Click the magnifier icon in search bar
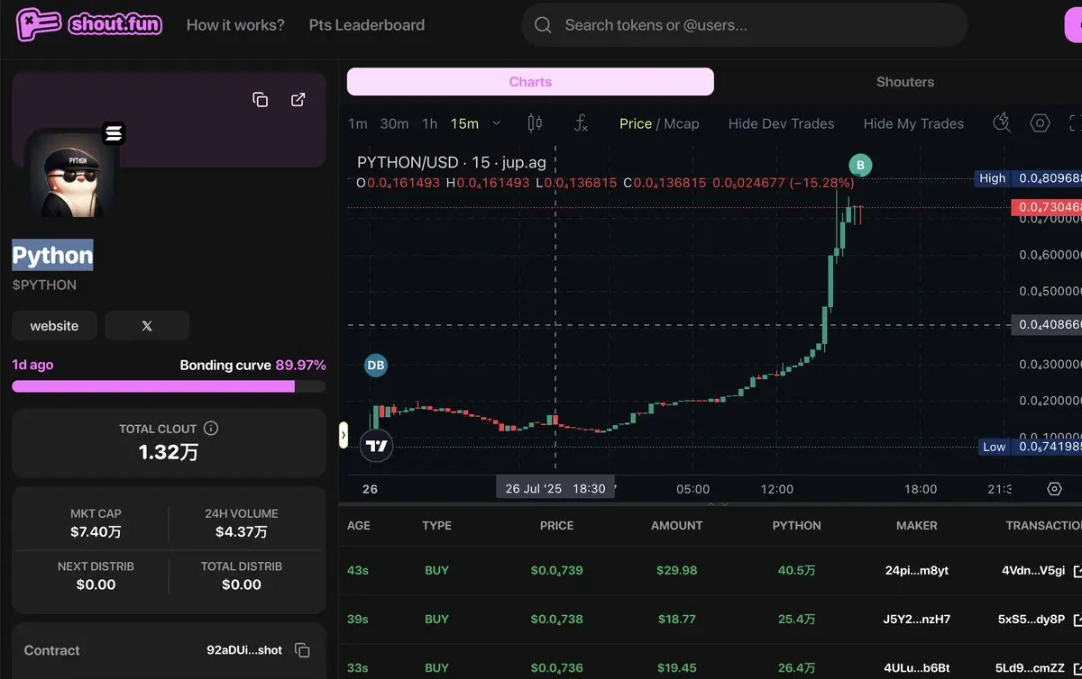The image size is (1082, 679). pos(543,25)
